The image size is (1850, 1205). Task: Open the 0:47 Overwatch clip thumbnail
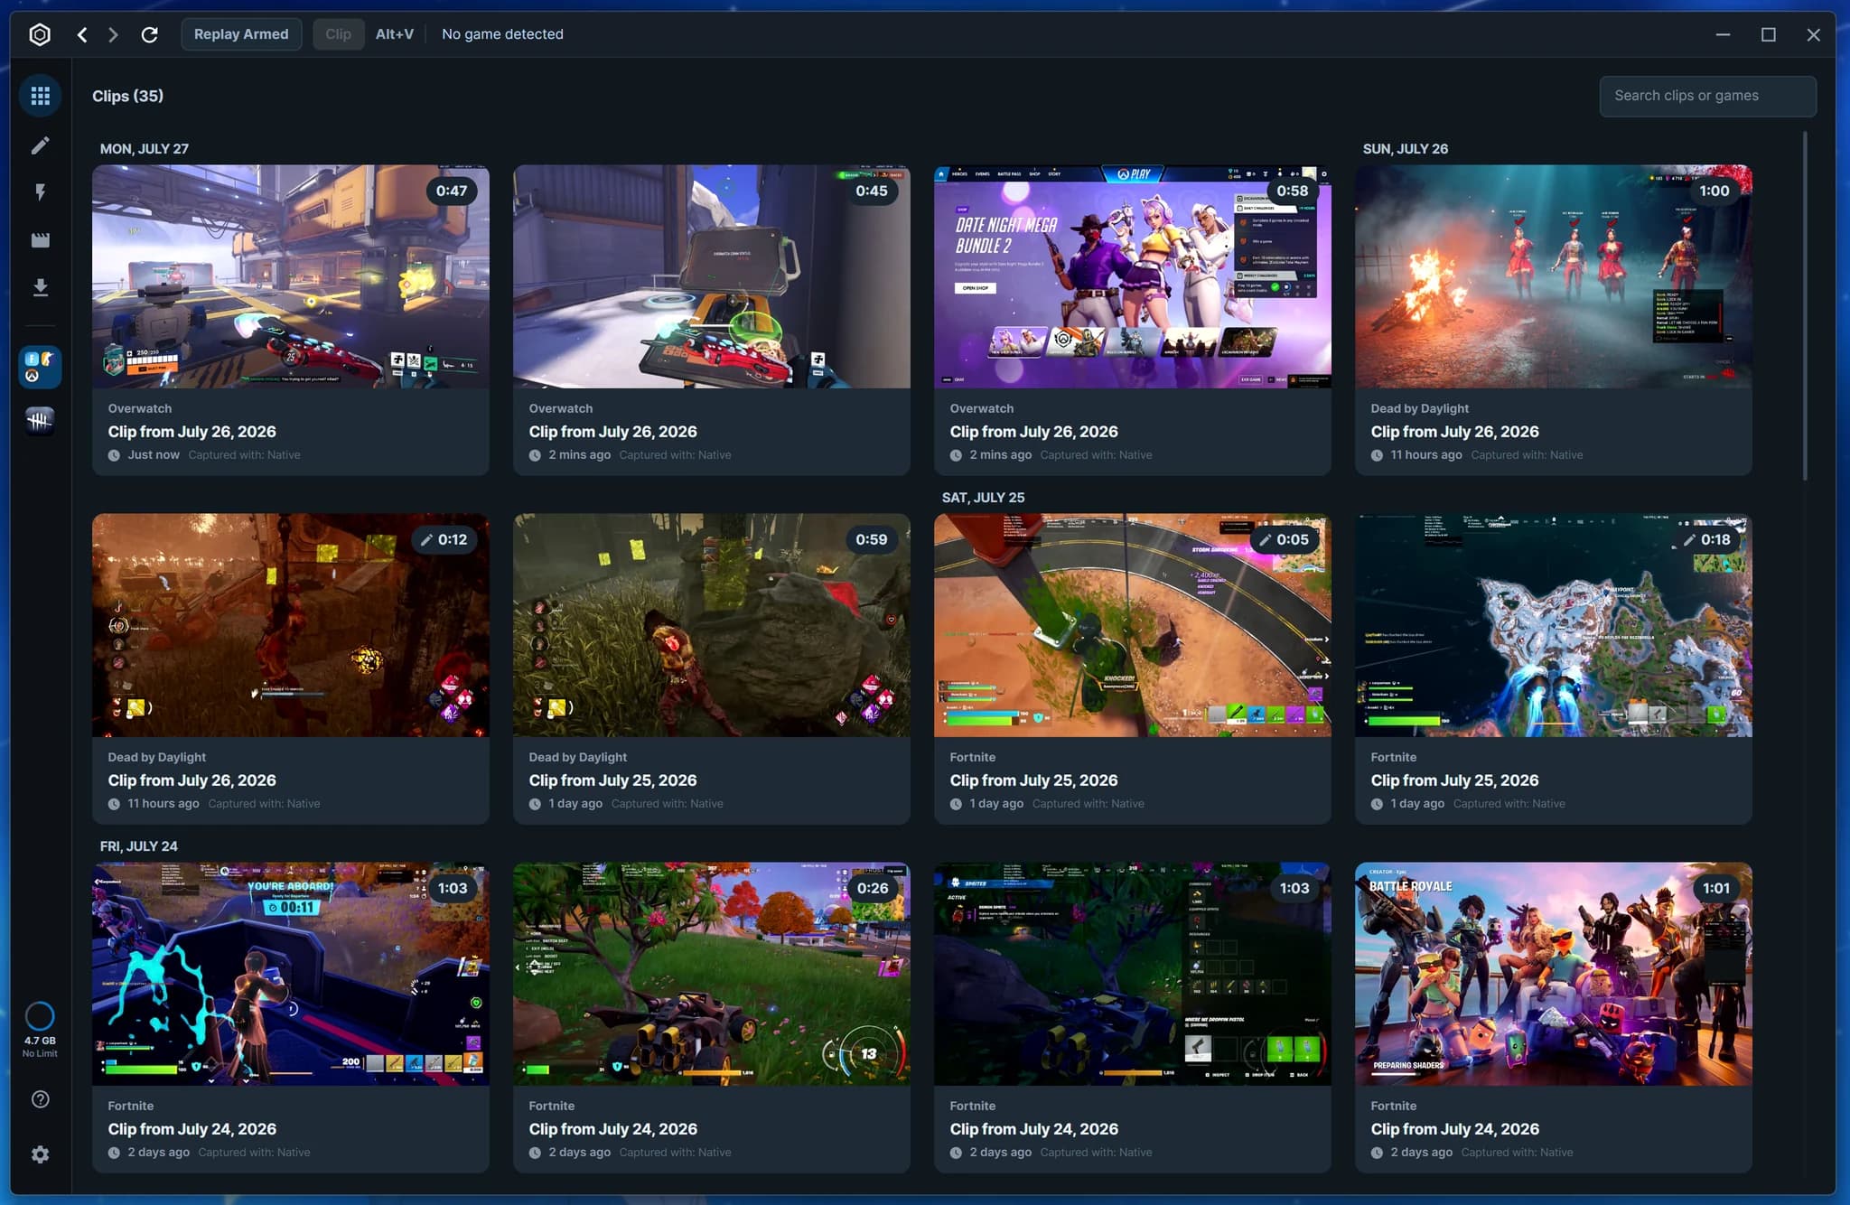point(291,276)
